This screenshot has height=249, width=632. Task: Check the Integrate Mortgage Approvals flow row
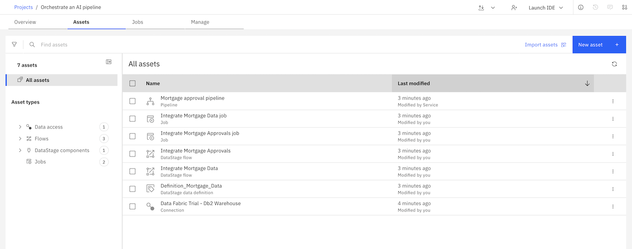tap(132, 154)
